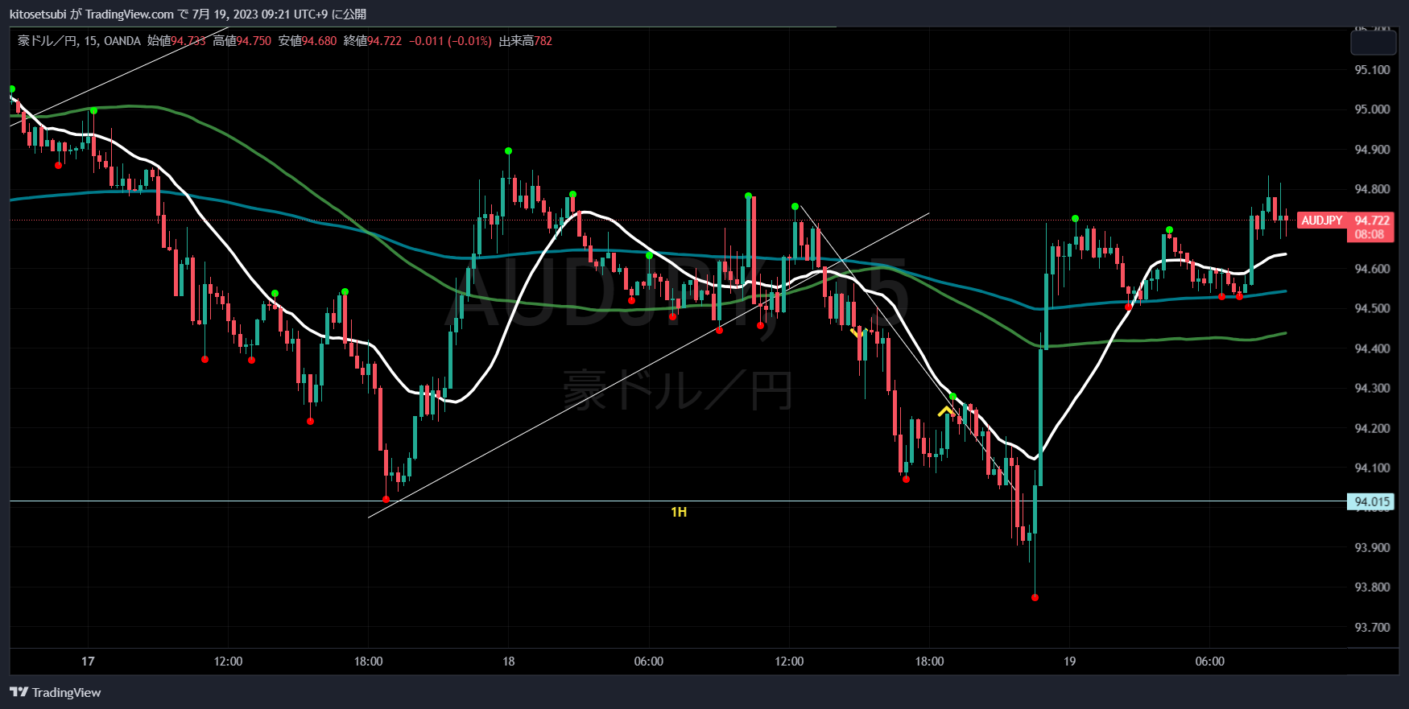Click the green dot above the highest 18th peak

coord(508,150)
